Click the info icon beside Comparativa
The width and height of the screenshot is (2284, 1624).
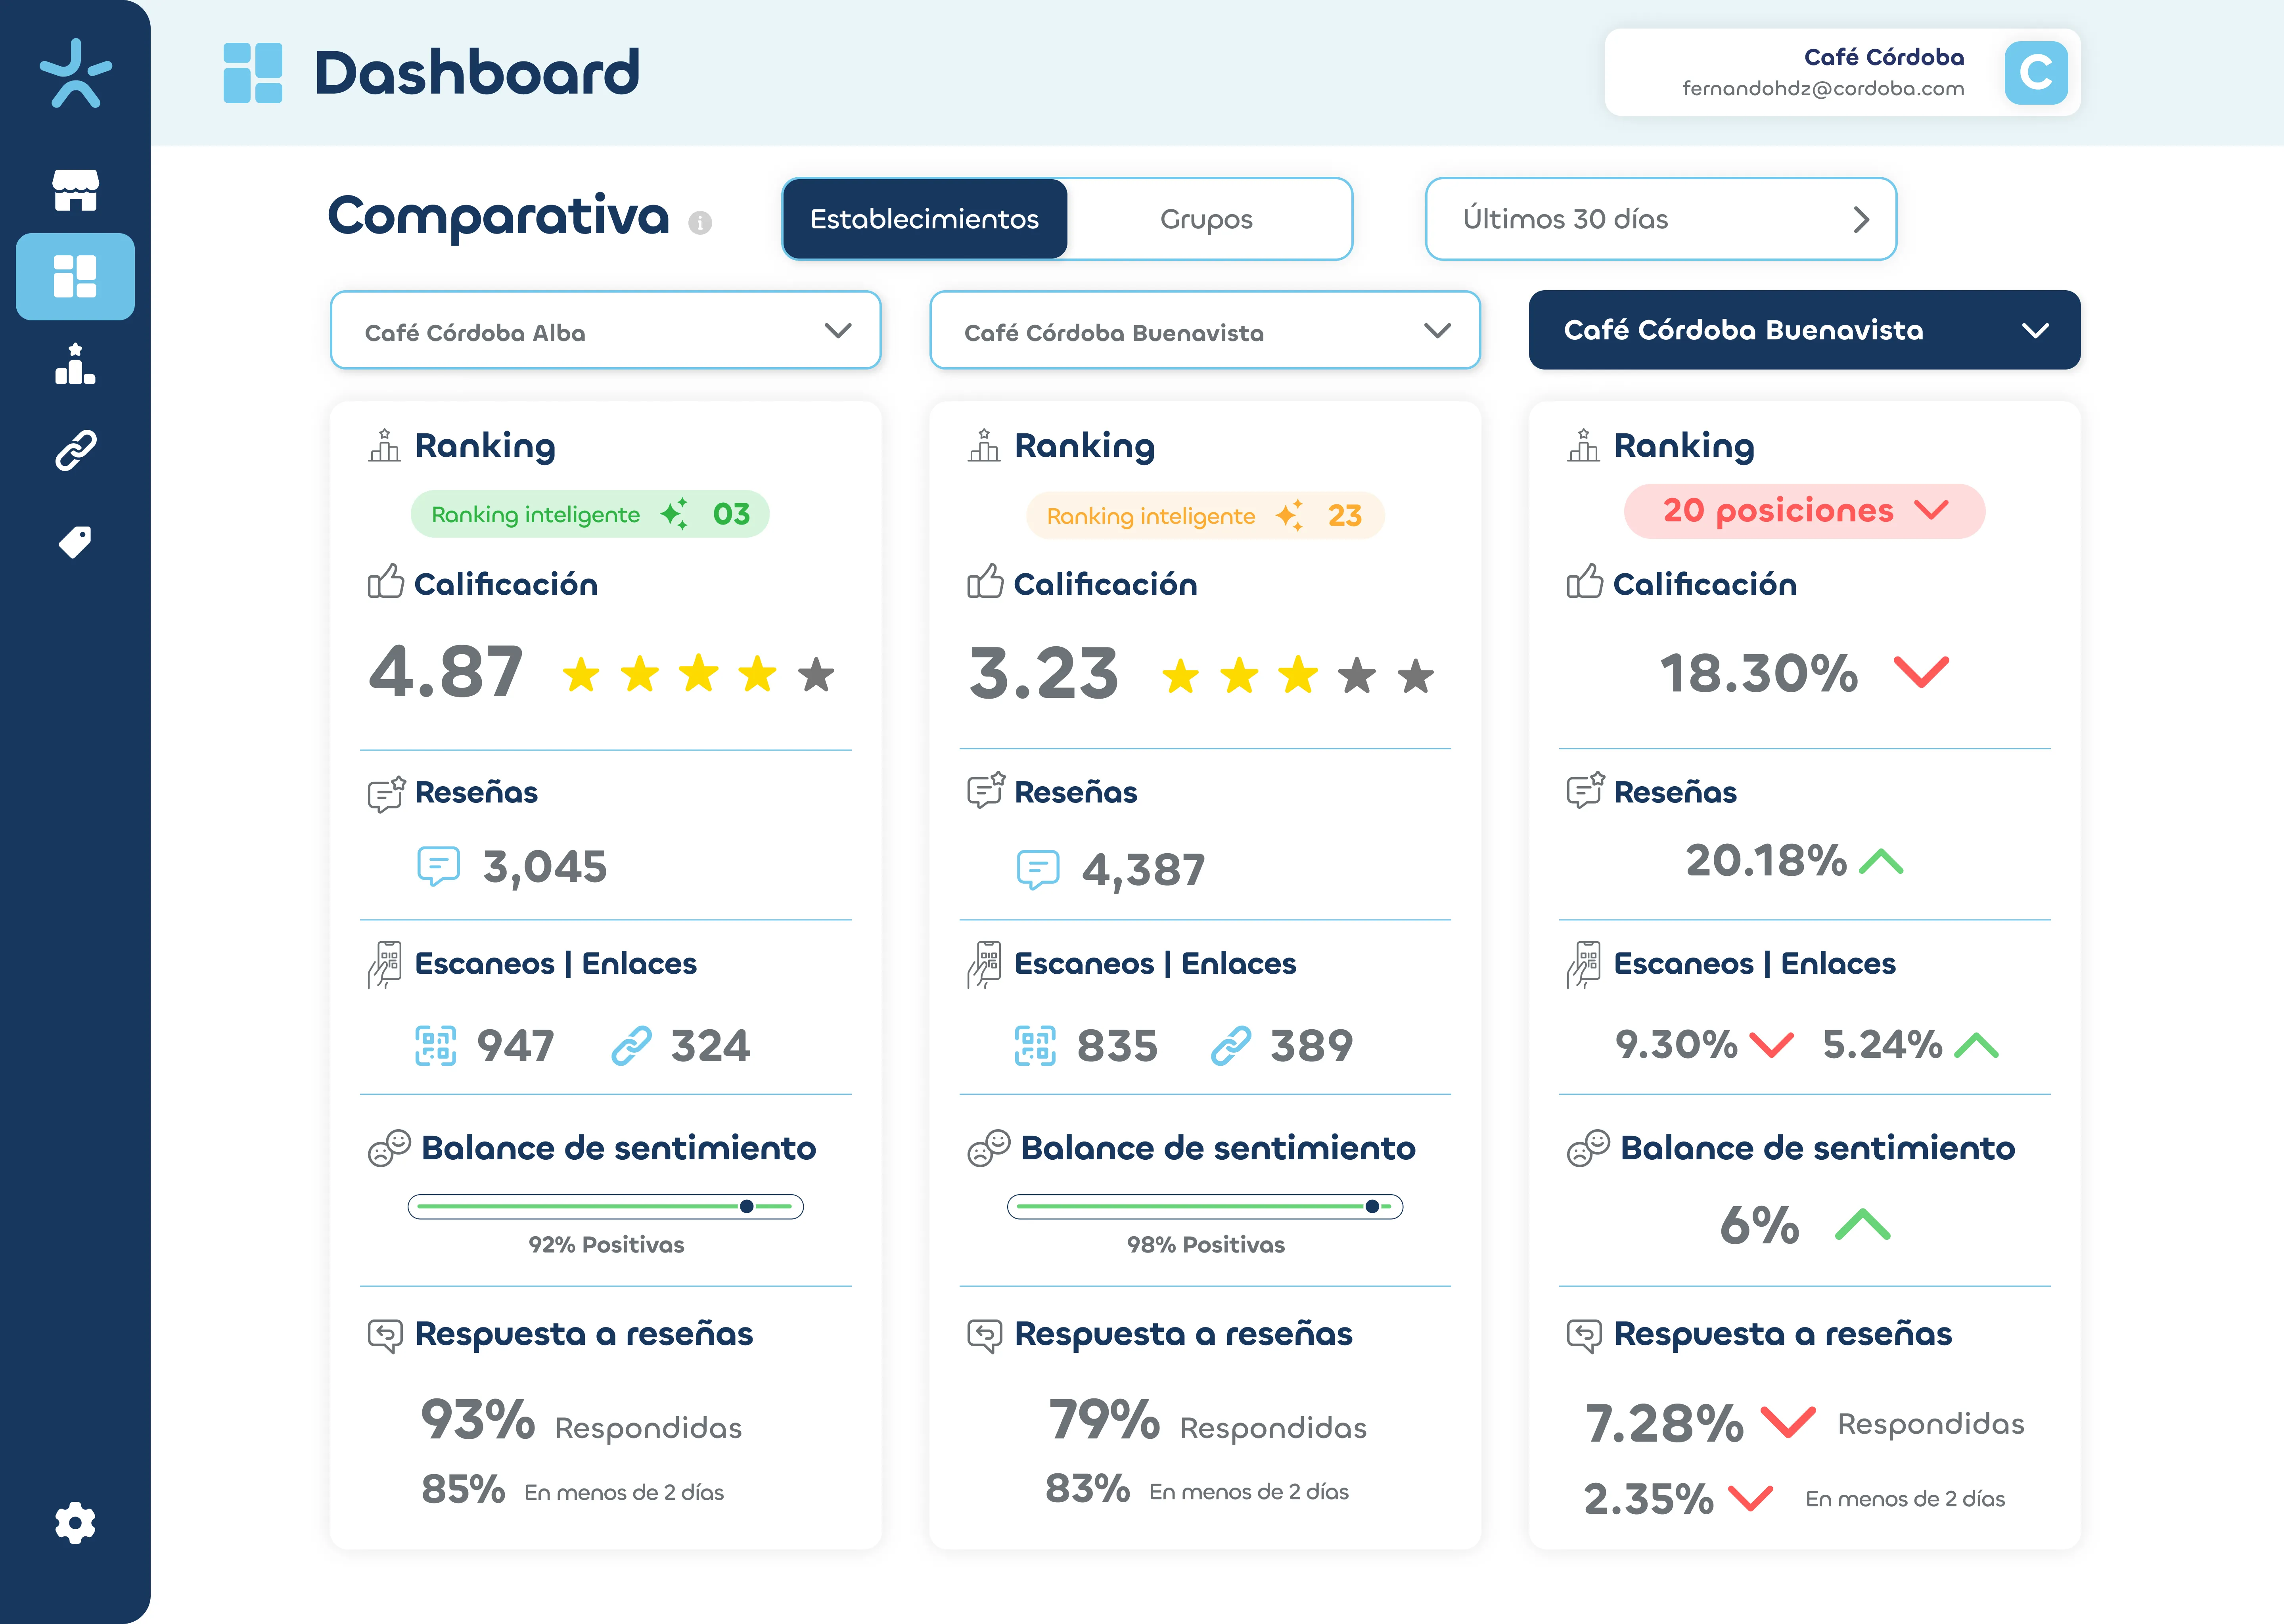(x=700, y=222)
